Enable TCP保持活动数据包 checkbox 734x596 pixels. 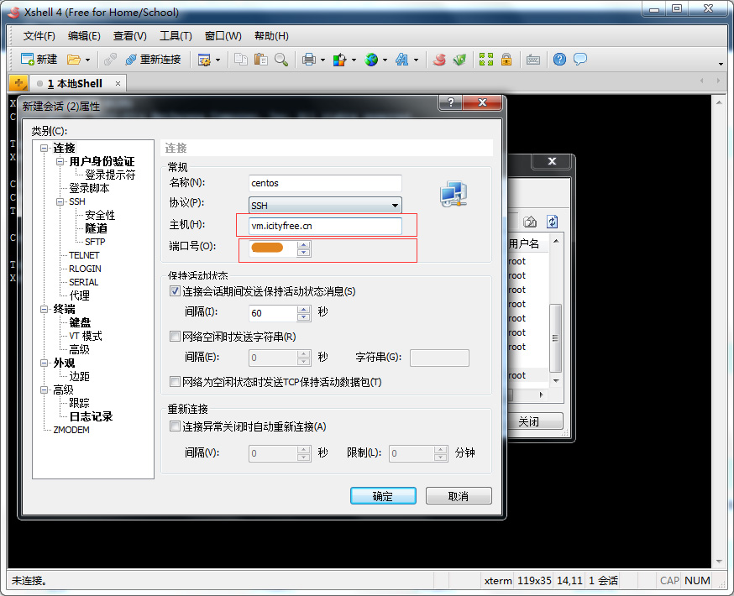point(175,382)
